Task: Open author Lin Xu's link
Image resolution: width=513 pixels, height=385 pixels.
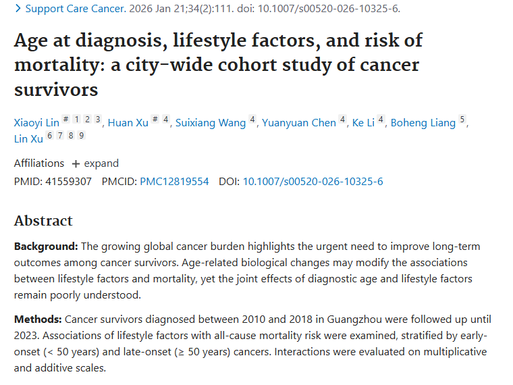Action: 28,138
